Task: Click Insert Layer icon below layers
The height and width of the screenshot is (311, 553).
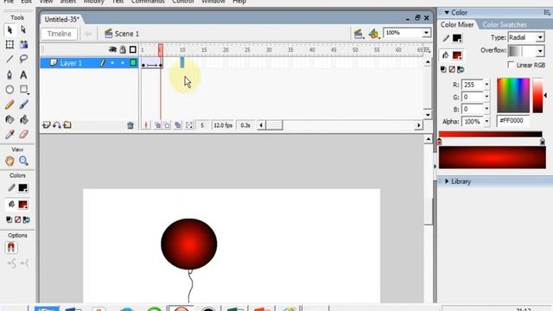Action: click(x=46, y=125)
